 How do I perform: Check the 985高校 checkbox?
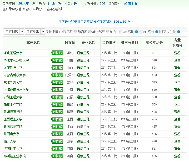[x=120, y=32]
